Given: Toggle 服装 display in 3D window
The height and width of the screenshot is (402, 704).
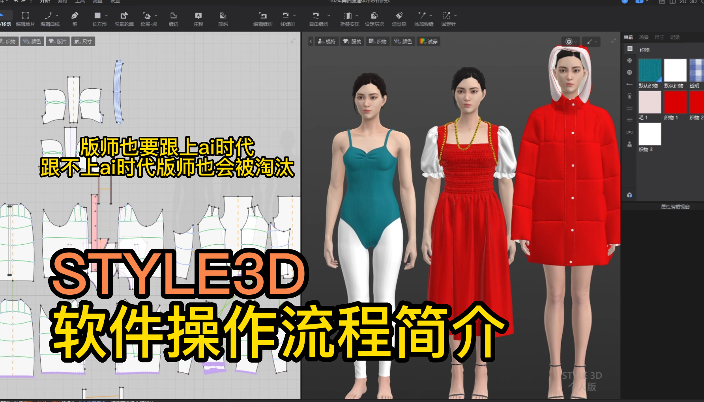Looking at the screenshot, I should [x=352, y=41].
